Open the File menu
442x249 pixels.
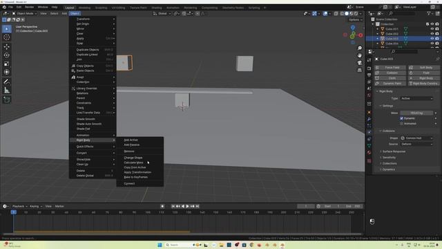click(11, 7)
